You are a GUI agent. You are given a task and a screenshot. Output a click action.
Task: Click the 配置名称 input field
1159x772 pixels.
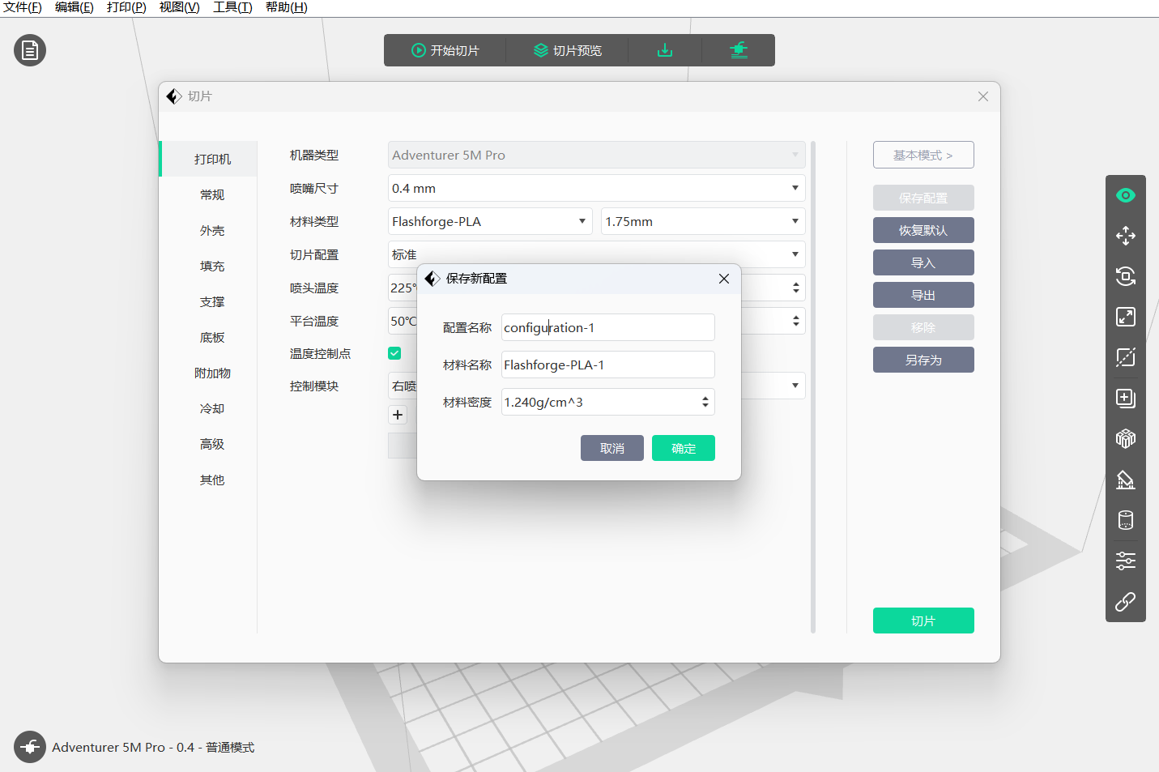(x=608, y=327)
